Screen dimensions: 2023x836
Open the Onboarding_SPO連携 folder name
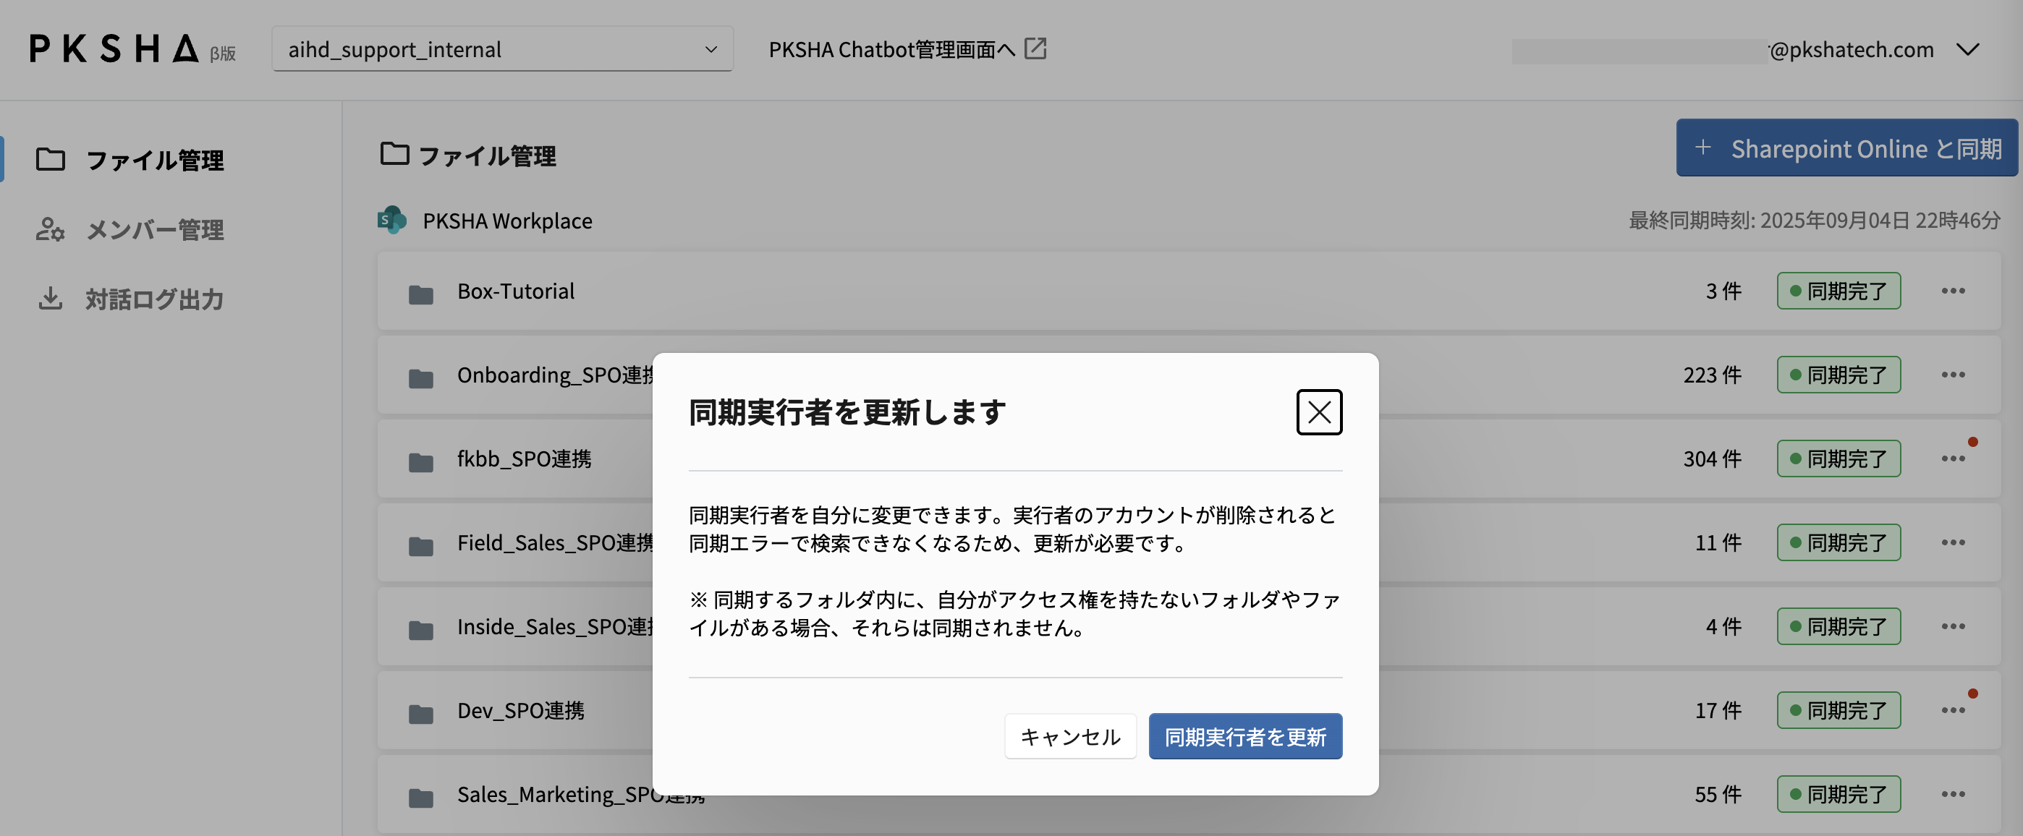pyautogui.click(x=555, y=375)
